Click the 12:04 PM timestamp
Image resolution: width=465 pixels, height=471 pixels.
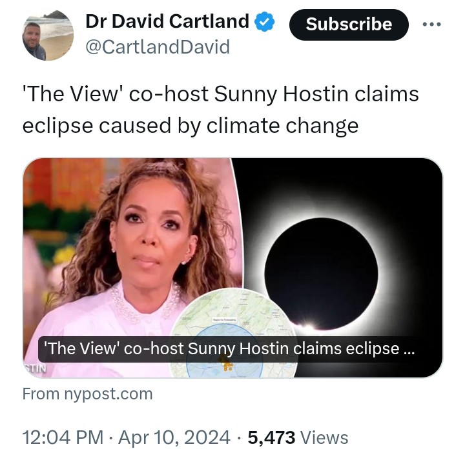click(x=63, y=437)
